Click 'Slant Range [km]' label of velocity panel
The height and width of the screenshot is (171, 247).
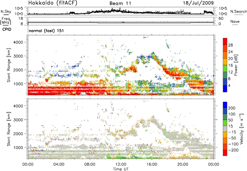[x=9, y=129]
